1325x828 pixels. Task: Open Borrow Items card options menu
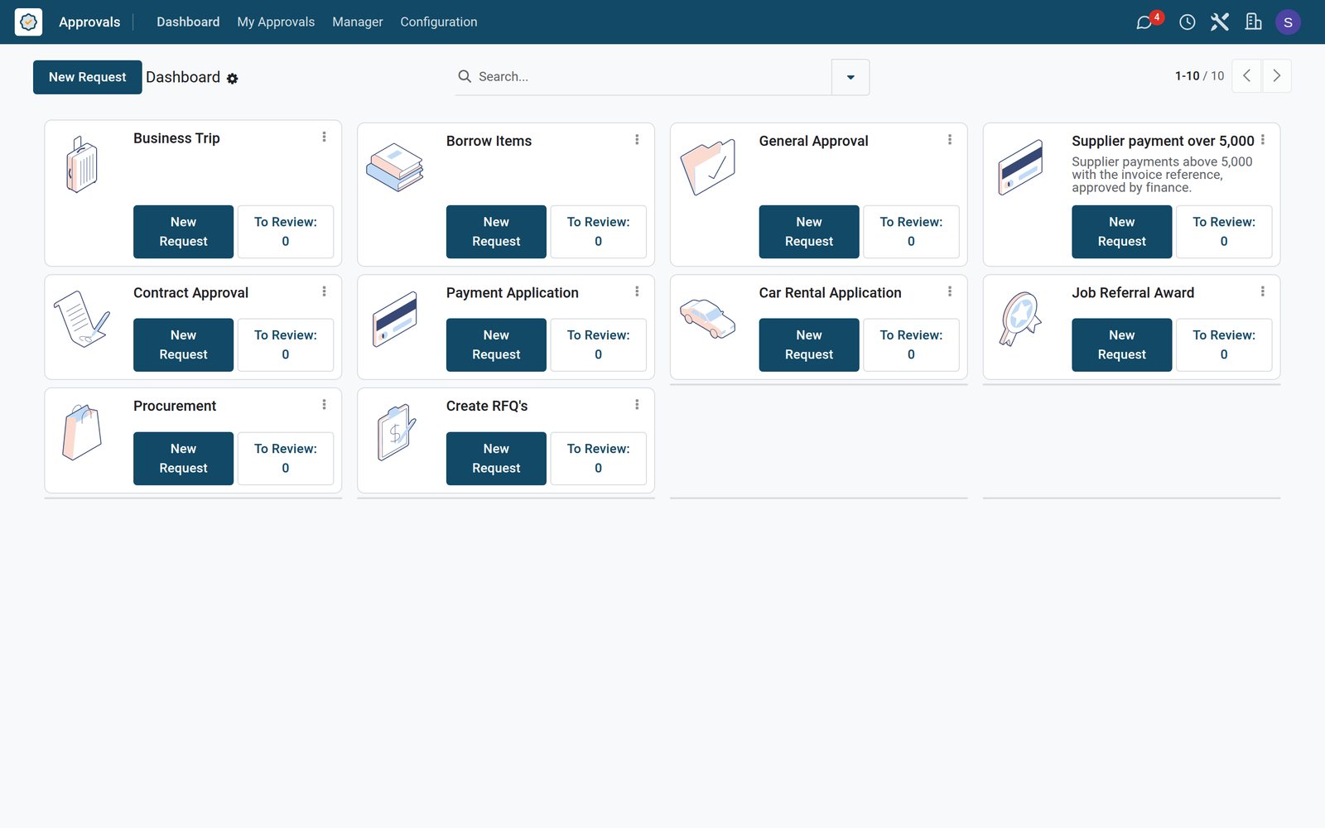637,140
